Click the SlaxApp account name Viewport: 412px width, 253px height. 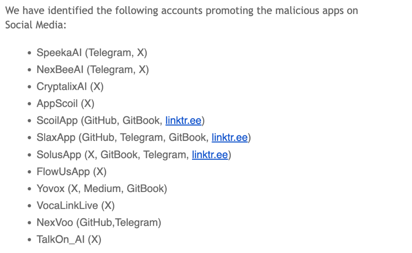(56, 138)
